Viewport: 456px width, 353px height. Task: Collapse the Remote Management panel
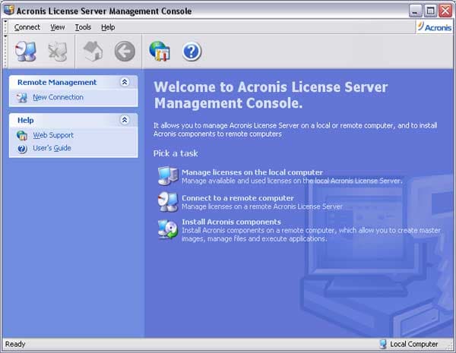[x=125, y=82]
